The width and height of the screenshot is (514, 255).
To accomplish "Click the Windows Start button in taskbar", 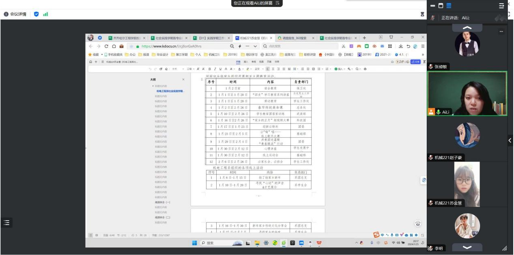I will (195, 243).
